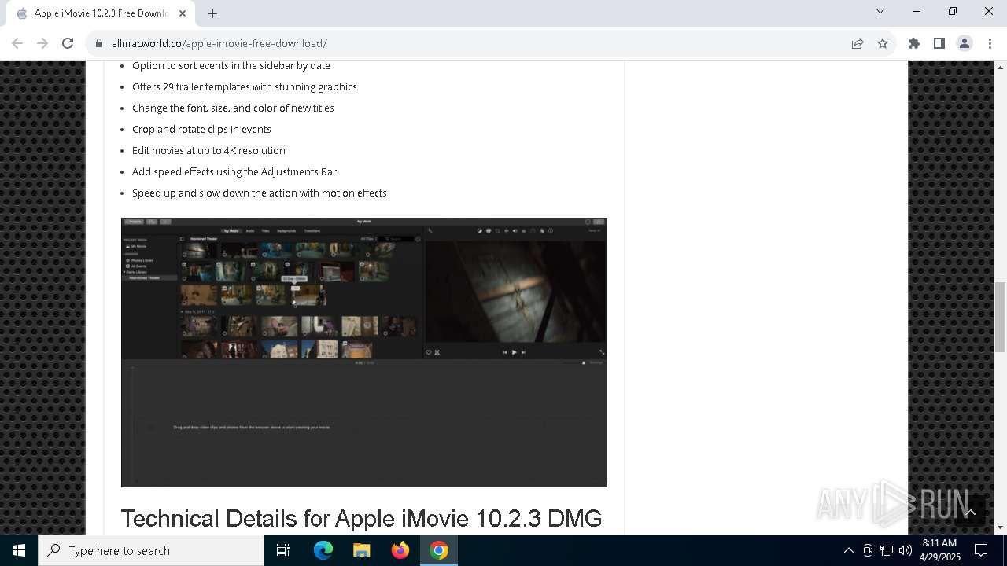
Task: Click the page scroll-to-top arrow
Action: click(x=970, y=512)
